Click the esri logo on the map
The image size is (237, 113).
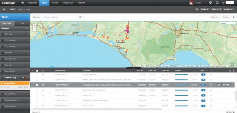pos(232,65)
